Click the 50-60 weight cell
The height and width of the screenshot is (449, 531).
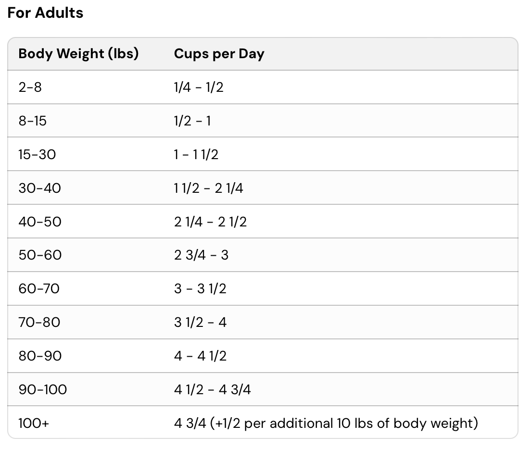point(40,255)
